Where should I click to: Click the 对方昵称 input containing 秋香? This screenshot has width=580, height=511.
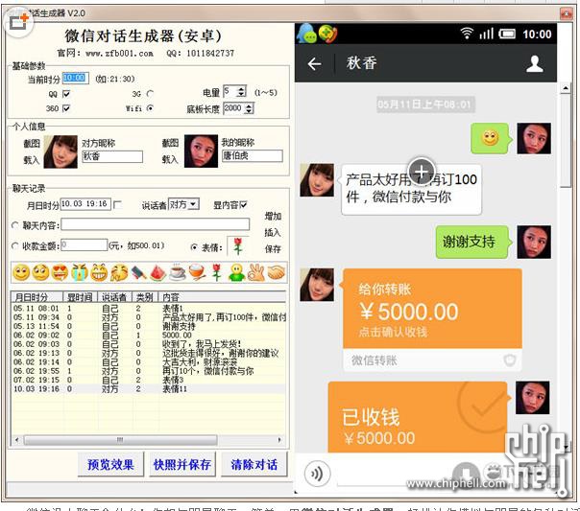click(112, 156)
